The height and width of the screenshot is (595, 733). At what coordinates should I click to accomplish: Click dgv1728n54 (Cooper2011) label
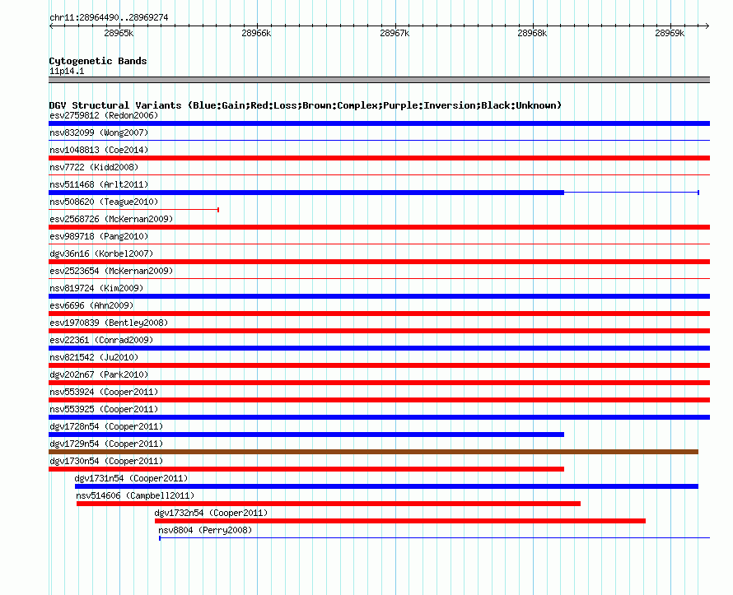pyautogui.click(x=106, y=426)
